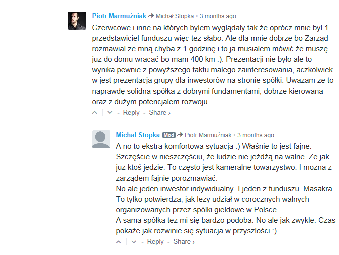Viewport: 339px width, 255px height.
Task: Open the reply's '3 months ago' timestamp
Action: 256,135
